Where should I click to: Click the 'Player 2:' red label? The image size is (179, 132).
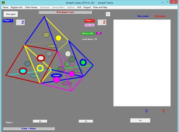click(x=89, y=21)
